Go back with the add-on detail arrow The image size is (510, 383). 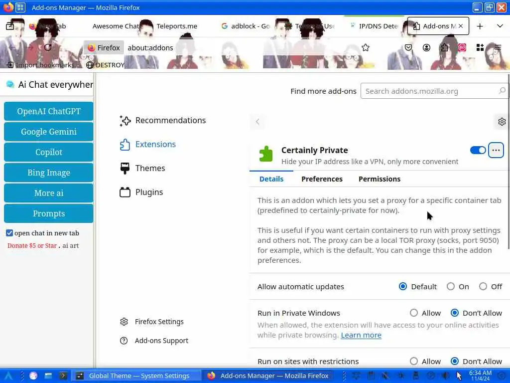pos(257,122)
